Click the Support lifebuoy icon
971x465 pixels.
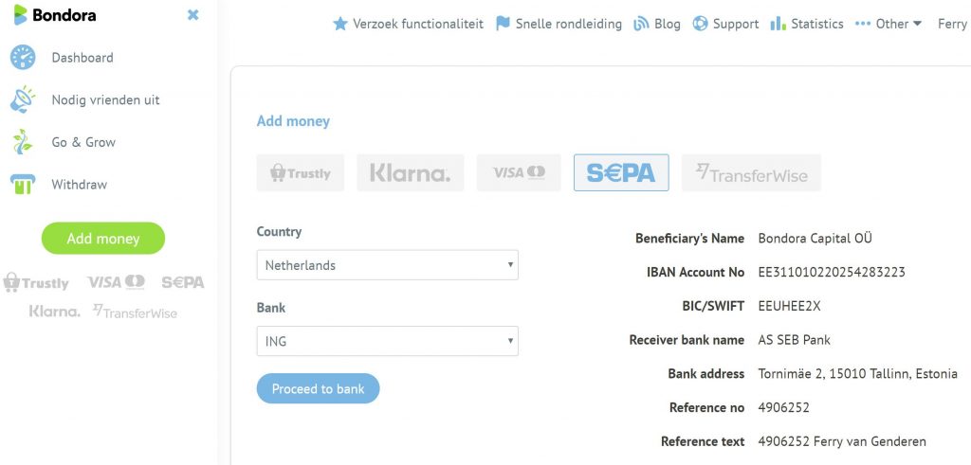tap(701, 24)
